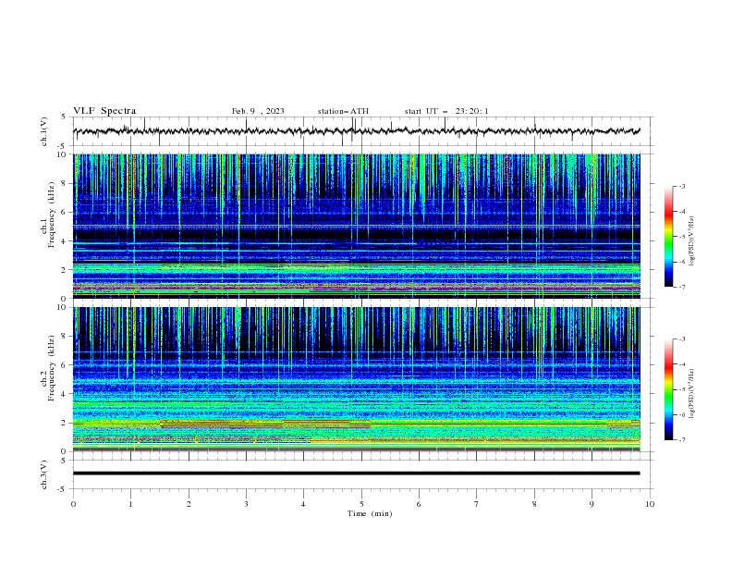The image size is (732, 566).
Task: Click the "ch.3(V)" axis label
Action: click(44, 474)
